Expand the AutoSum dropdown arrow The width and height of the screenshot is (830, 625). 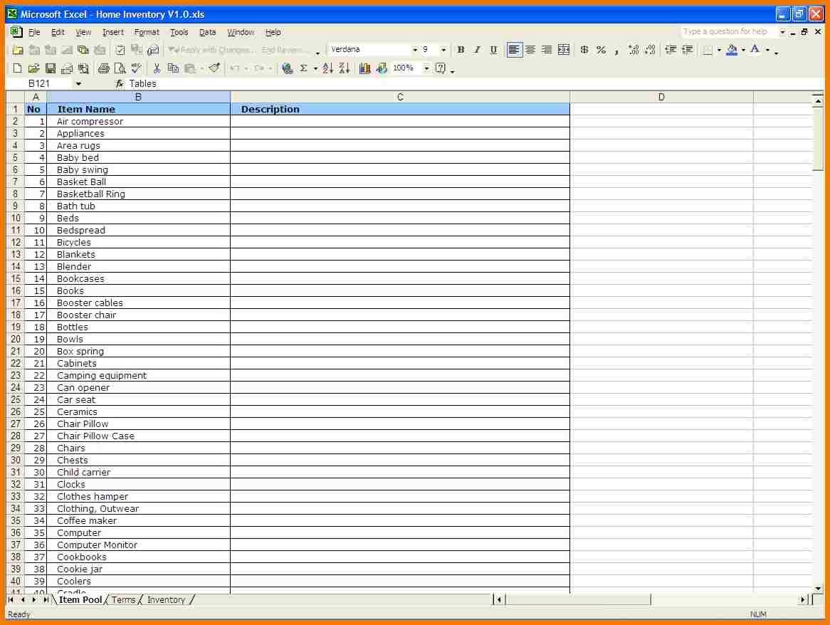pyautogui.click(x=315, y=68)
